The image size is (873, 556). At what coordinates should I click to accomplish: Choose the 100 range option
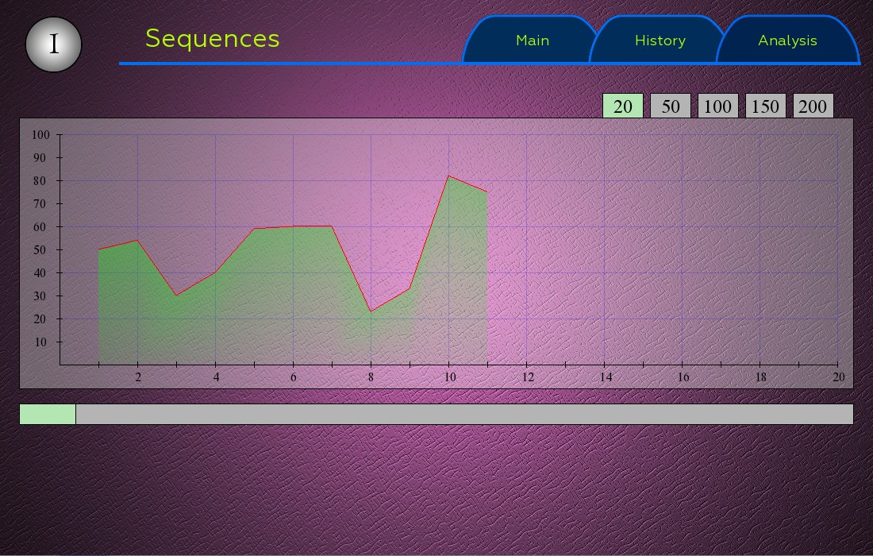(x=718, y=106)
